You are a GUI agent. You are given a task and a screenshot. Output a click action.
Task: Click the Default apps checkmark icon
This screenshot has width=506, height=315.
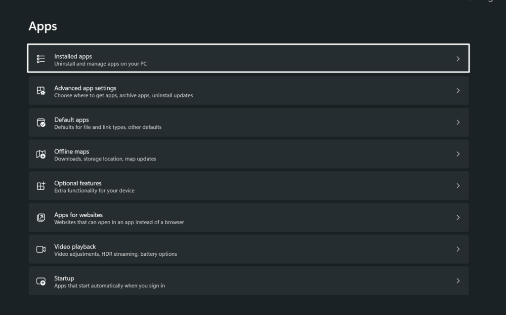pyautogui.click(x=41, y=122)
